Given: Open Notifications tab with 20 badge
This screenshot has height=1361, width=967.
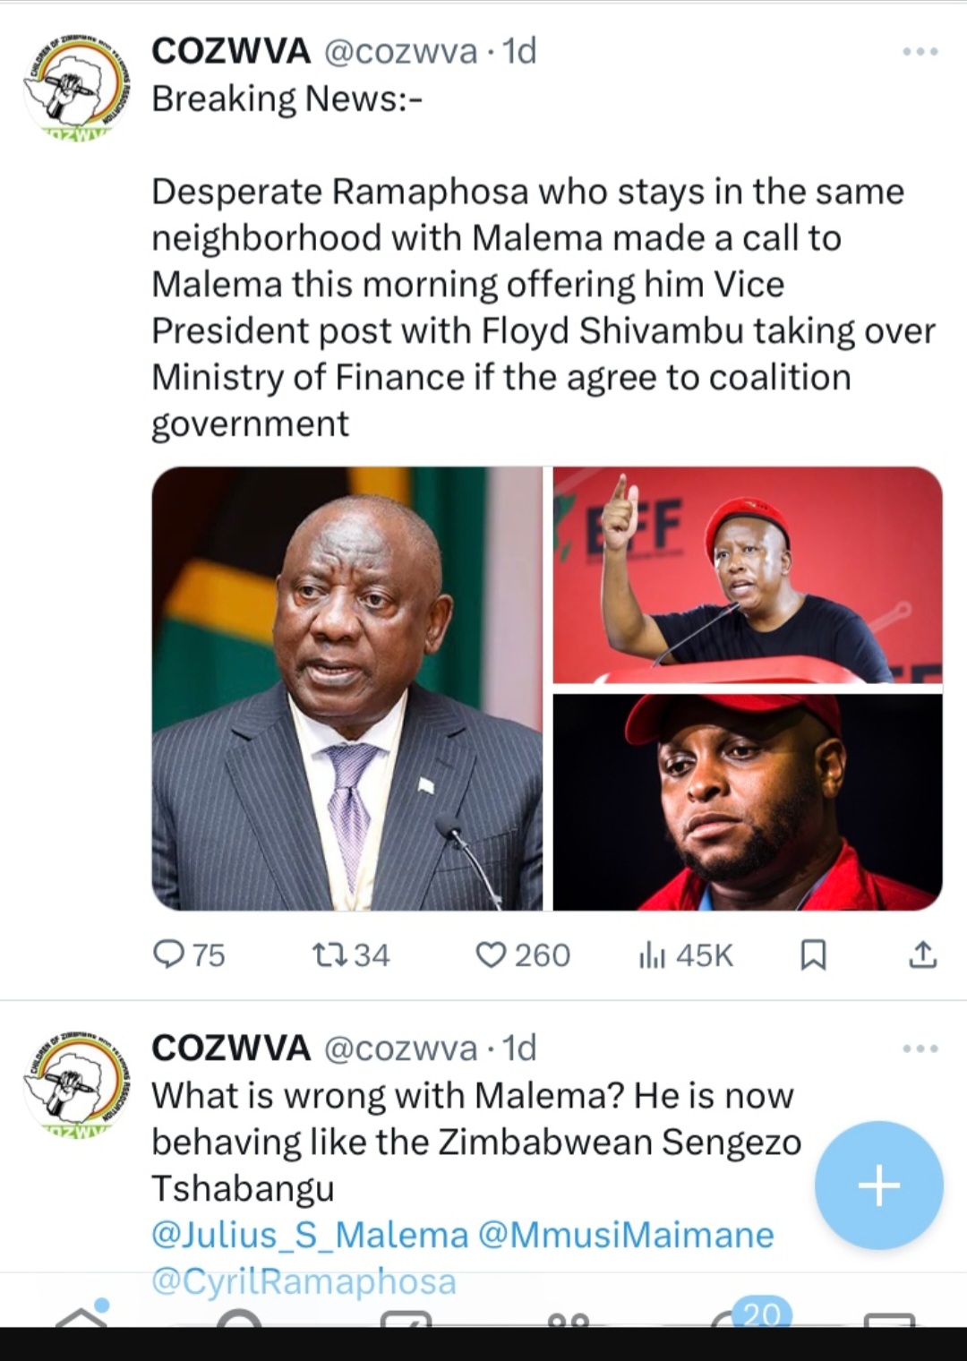Looking at the screenshot, I should pos(743,1317).
